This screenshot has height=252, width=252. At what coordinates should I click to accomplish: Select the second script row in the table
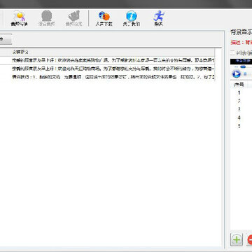[107, 69]
